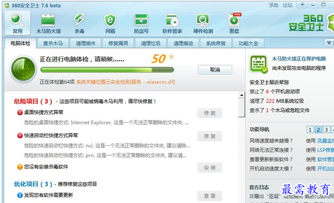Click 安装 for missing antivirus software
The height and width of the screenshot is (203, 334).
click(209, 167)
